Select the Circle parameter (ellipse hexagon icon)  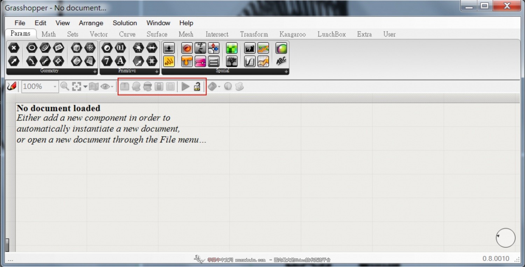[x=32, y=48]
